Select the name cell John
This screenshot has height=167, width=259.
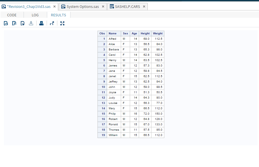pos(114,87)
